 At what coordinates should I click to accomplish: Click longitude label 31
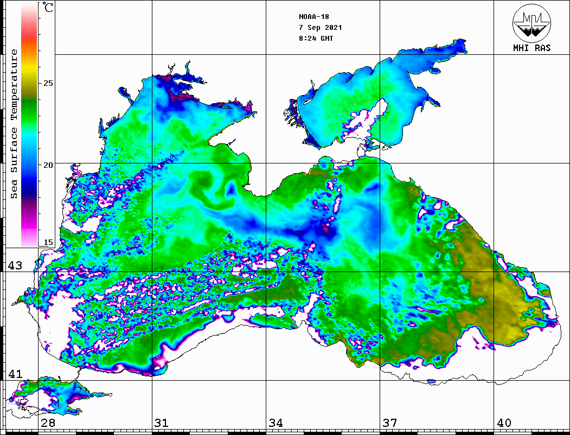[x=162, y=423]
